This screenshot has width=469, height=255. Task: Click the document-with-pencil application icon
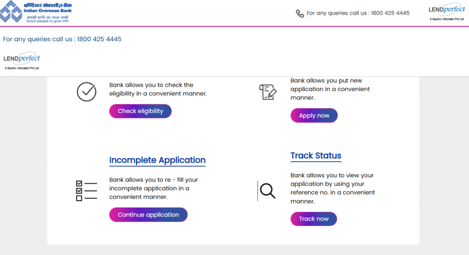(x=268, y=92)
